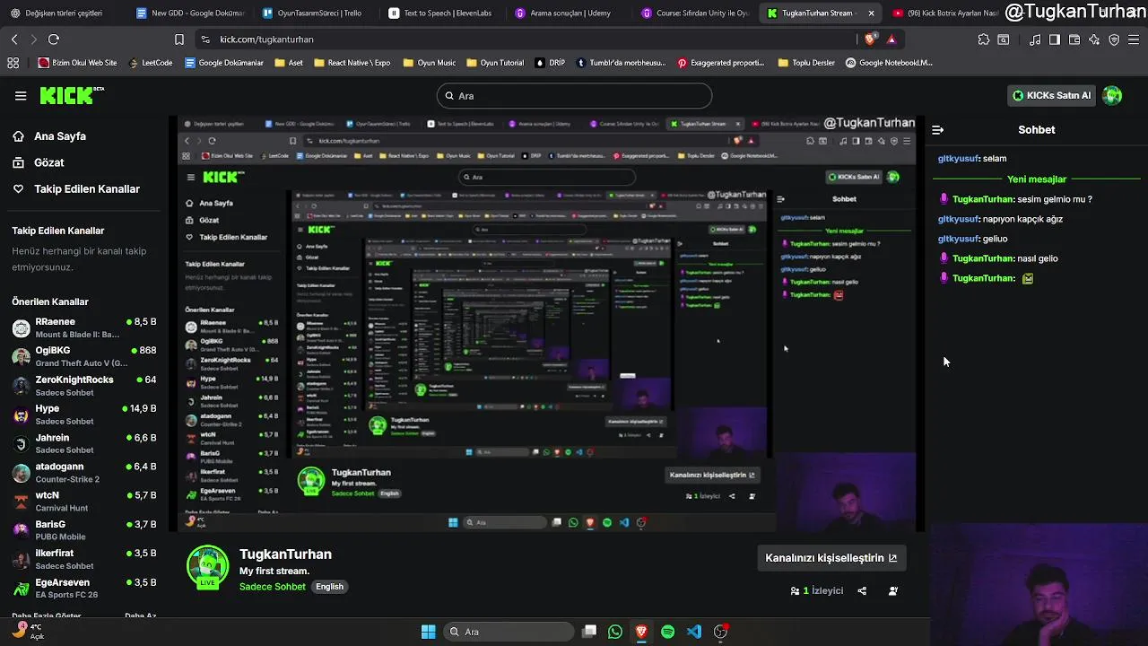
Task: Open the React Native \ Expo bookmark folder
Action: [352, 63]
